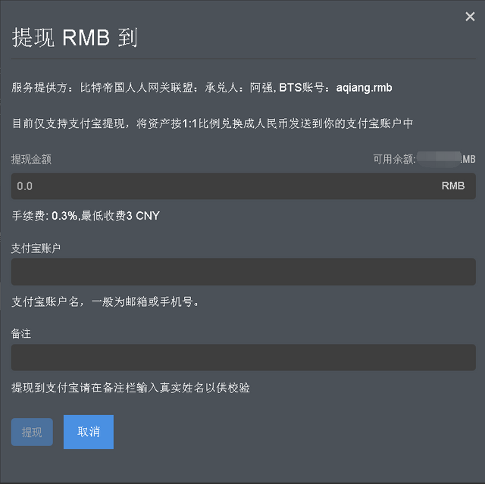Click the 提现 RMB 到 dialog title
This screenshot has height=484, width=485.
coord(74,38)
